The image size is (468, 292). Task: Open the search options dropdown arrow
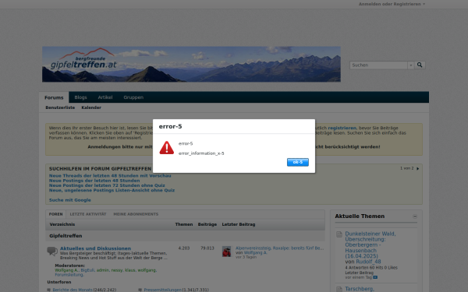tap(411, 65)
